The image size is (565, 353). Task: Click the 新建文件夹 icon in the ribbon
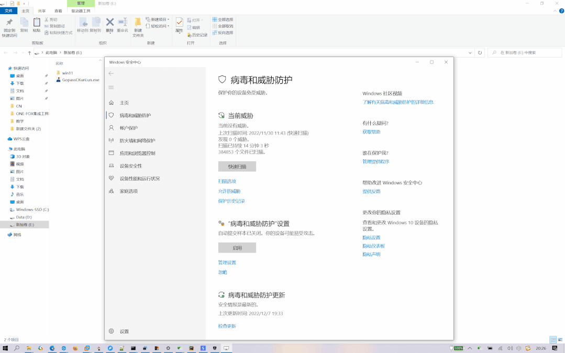(138, 22)
